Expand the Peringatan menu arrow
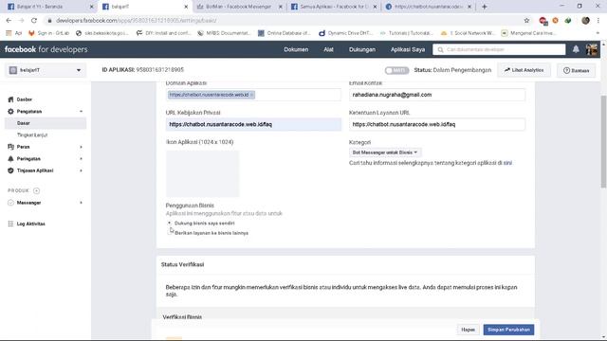The width and height of the screenshot is (607, 341). click(81, 159)
